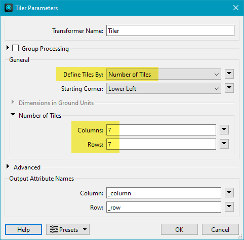Expand the Advanced section

pos(8,166)
